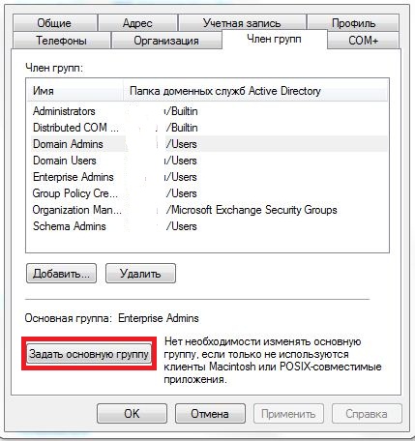Open the Телефоны tab
415x441 pixels.
pos(61,41)
